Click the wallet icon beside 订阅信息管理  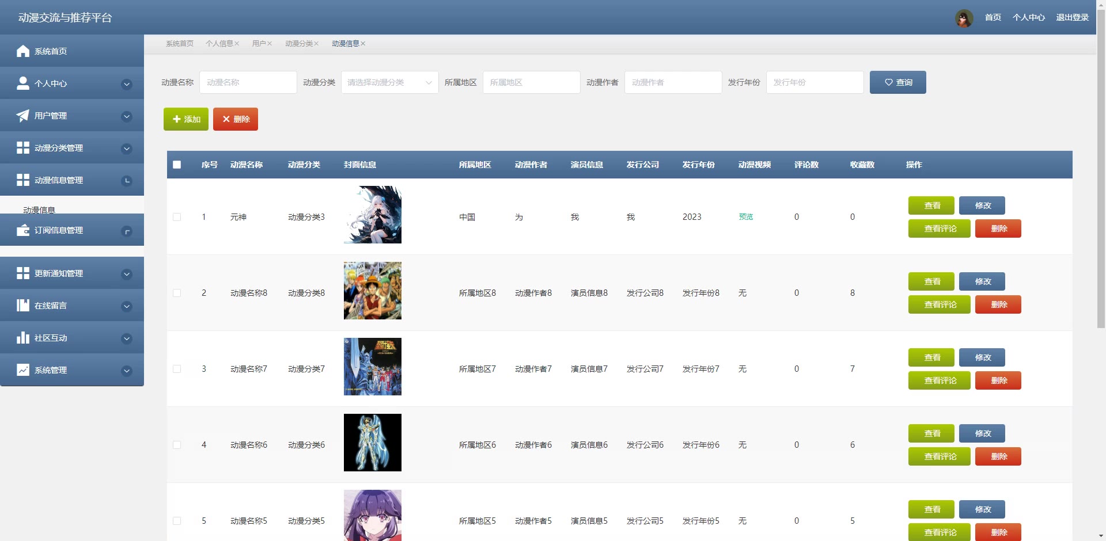coord(23,230)
